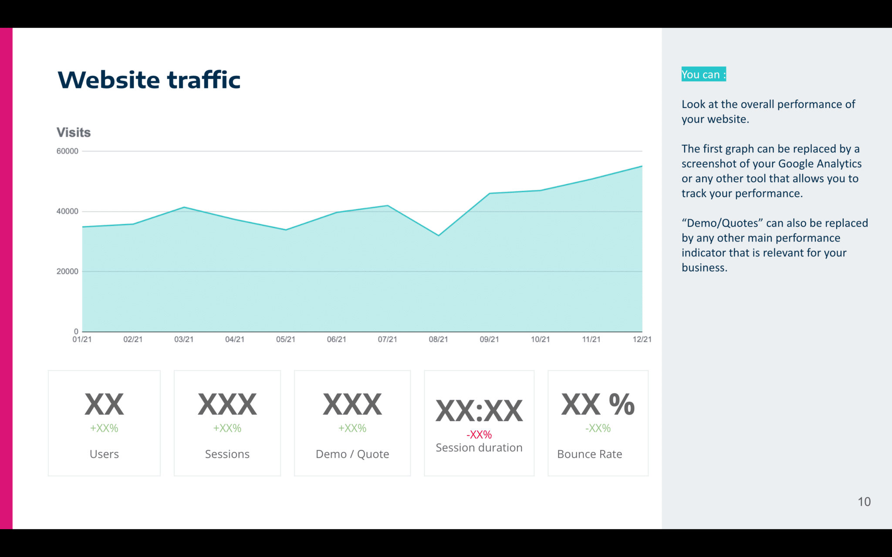This screenshot has width=892, height=557.
Task: Click the 08/21 x-axis label
Action: (x=439, y=339)
